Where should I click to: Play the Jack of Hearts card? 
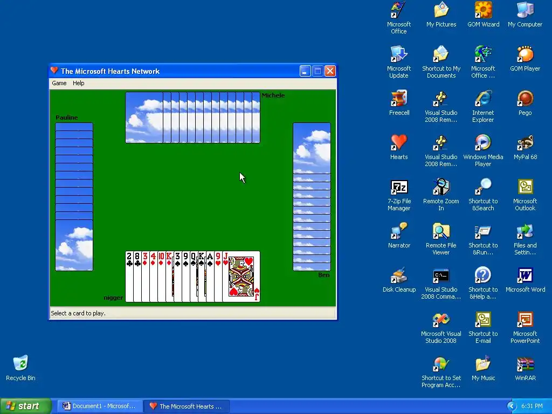[x=241, y=277]
